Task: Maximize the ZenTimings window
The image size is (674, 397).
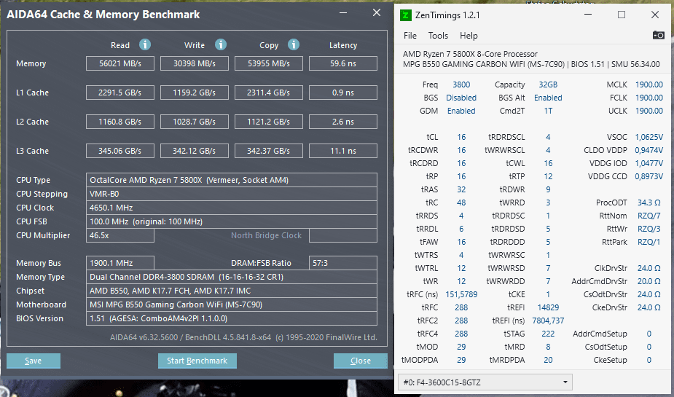Action: (622, 15)
